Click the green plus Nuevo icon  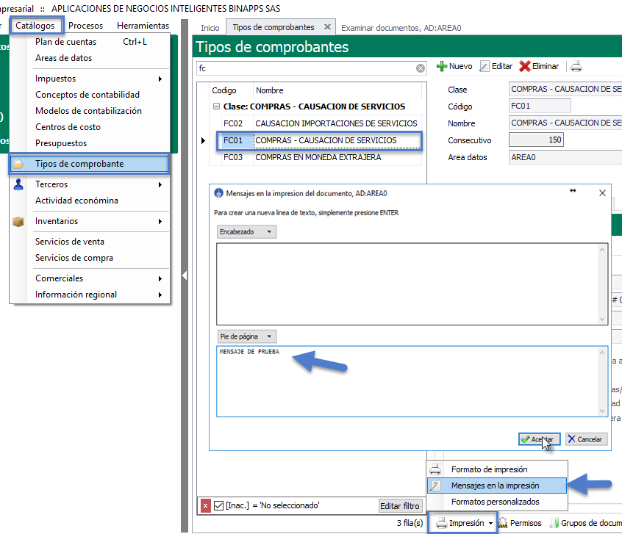(442, 67)
